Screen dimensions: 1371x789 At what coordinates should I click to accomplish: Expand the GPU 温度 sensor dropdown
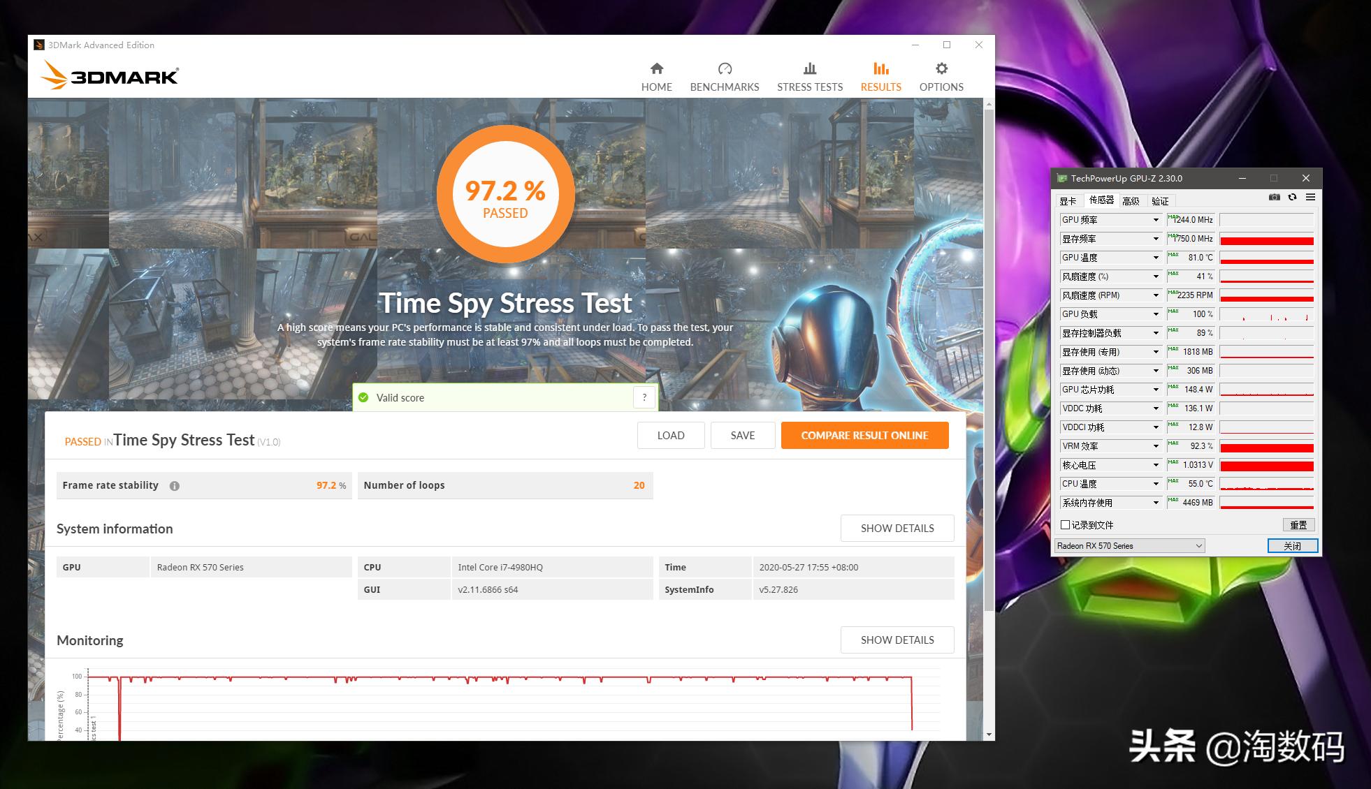[1156, 258]
